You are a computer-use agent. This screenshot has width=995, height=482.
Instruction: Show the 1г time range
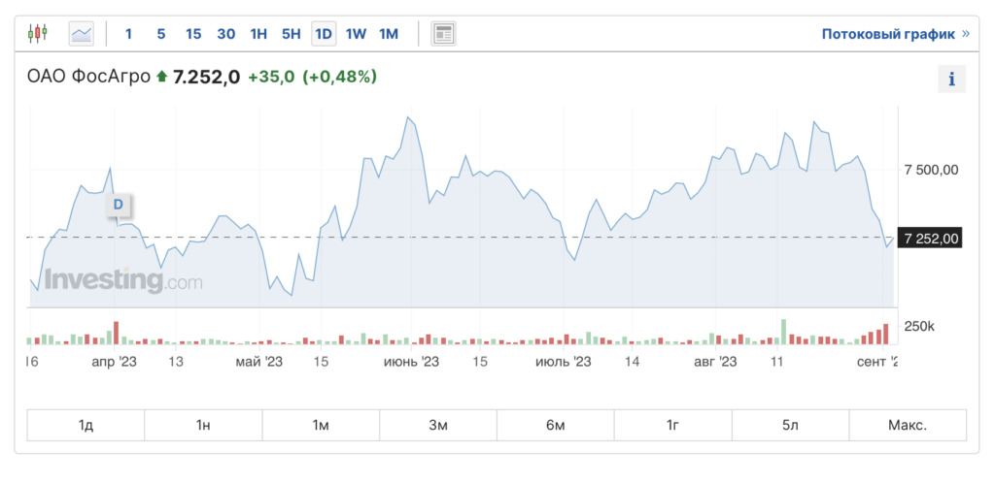pos(672,425)
